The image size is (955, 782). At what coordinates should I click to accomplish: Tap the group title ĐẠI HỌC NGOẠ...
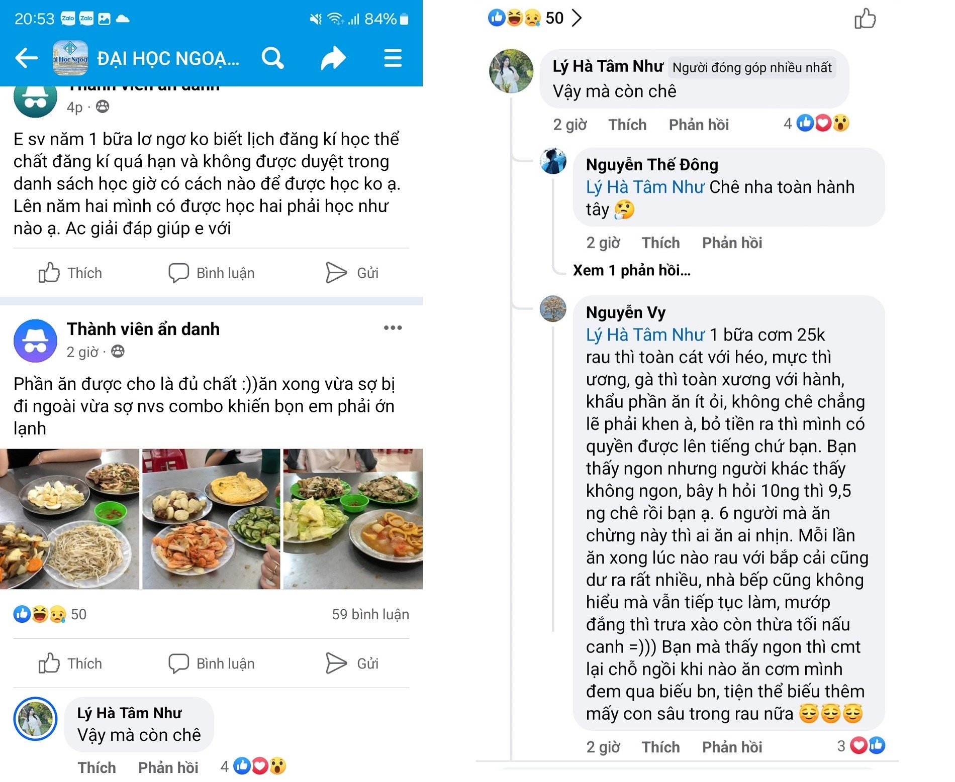click(166, 58)
